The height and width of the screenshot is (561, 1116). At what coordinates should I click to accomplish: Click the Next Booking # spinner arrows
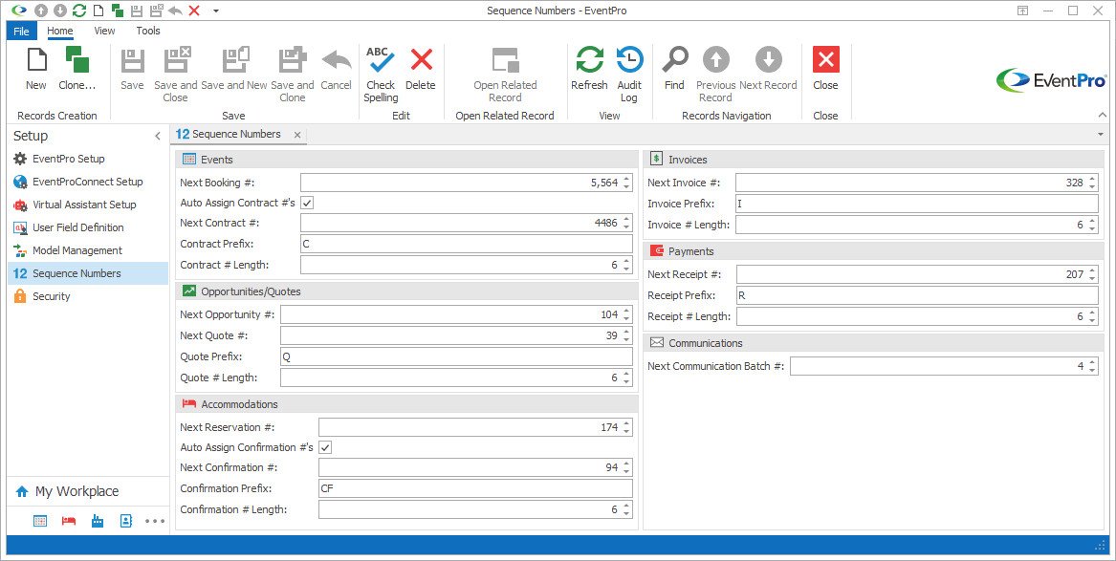[x=626, y=183]
